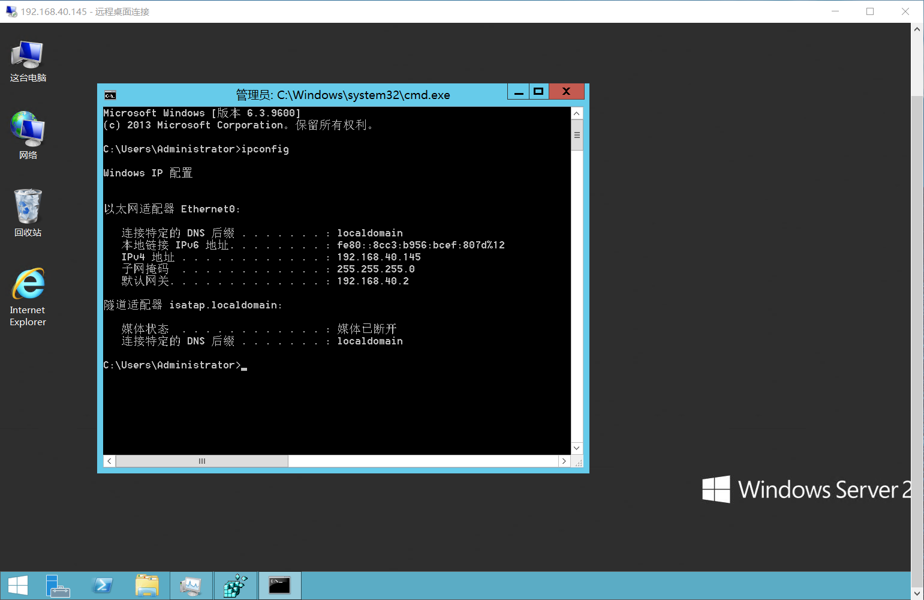Click the fe80::8cc3:b956:bcef:807d%12 IPv6 text
This screenshot has width=924, height=600.
[421, 245]
